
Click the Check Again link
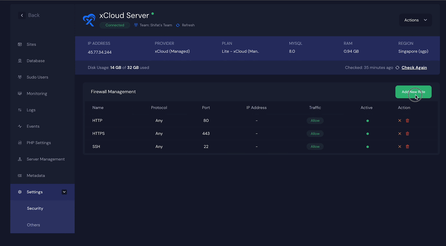click(x=414, y=68)
